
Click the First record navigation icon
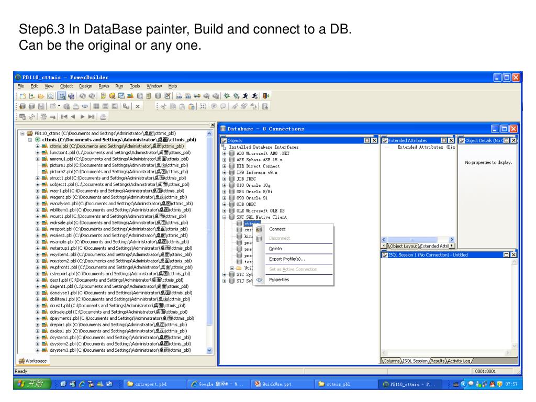click(64, 117)
